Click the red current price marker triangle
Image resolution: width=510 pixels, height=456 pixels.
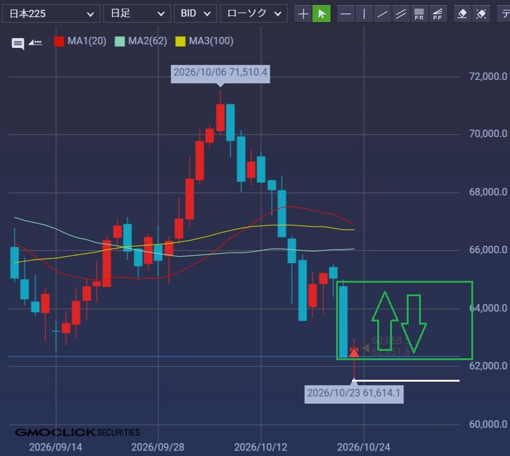pyautogui.click(x=354, y=353)
